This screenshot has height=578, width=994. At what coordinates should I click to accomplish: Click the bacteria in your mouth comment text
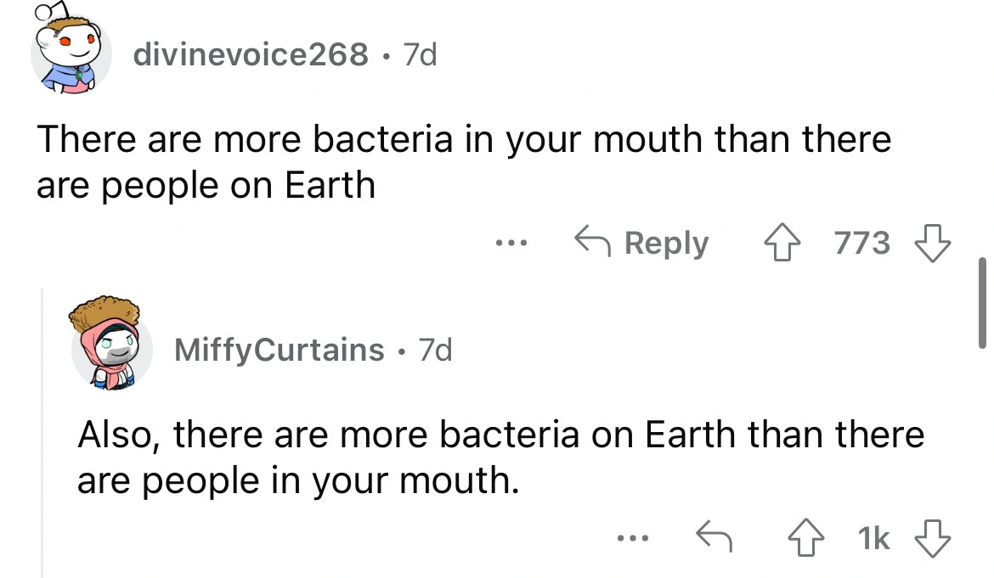coord(463,161)
